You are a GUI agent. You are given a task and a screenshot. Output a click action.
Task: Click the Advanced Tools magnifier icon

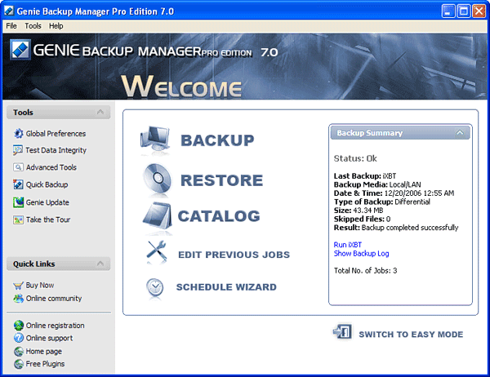[x=18, y=167]
